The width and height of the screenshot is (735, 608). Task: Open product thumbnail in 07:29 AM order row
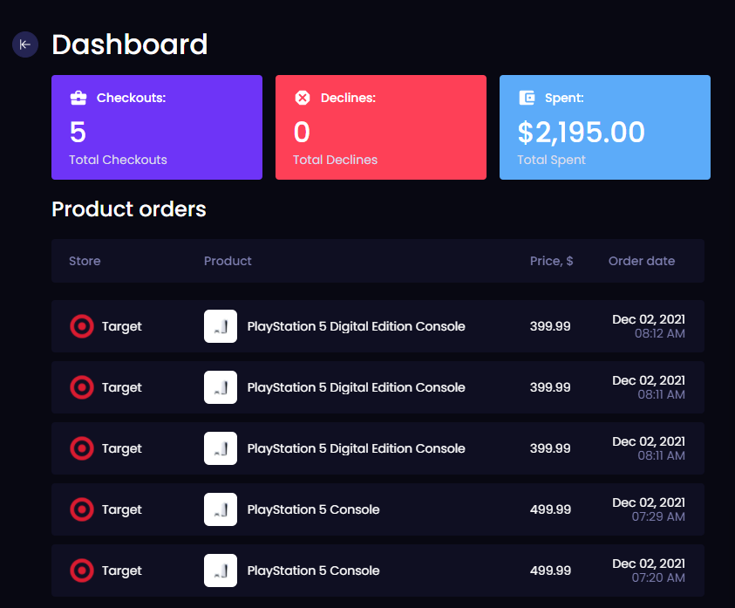click(x=221, y=509)
